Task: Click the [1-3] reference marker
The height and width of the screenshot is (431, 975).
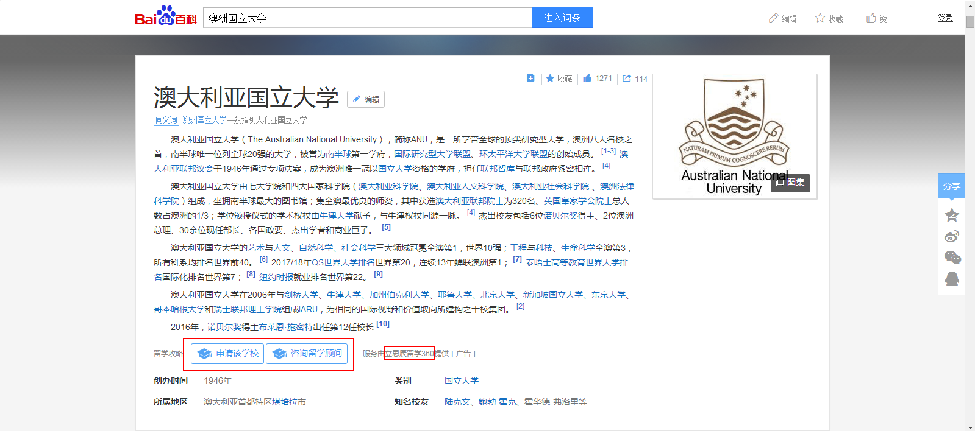Action: coord(609,151)
